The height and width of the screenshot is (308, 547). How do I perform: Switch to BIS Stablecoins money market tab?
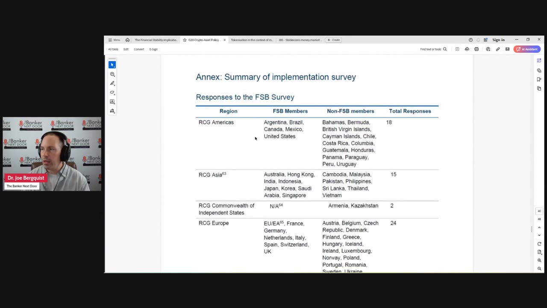pyautogui.click(x=300, y=40)
